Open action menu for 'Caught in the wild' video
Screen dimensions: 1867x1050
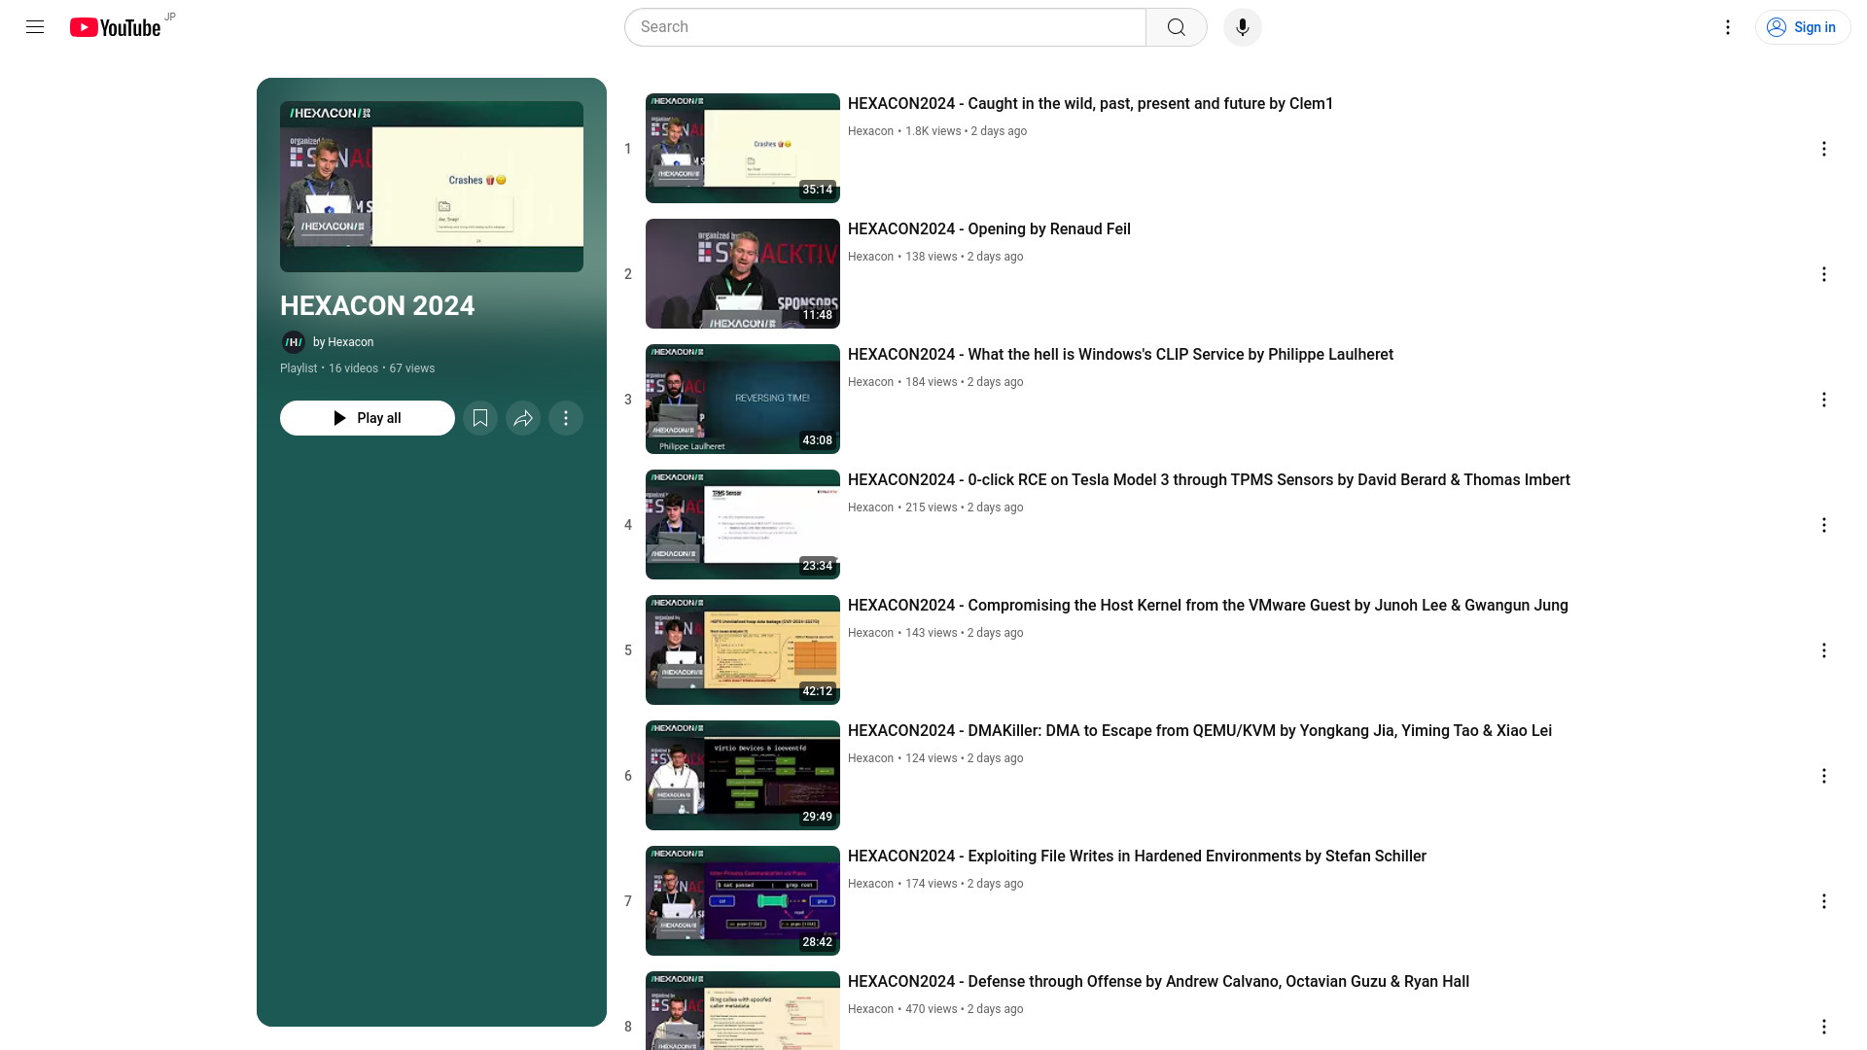click(1824, 149)
